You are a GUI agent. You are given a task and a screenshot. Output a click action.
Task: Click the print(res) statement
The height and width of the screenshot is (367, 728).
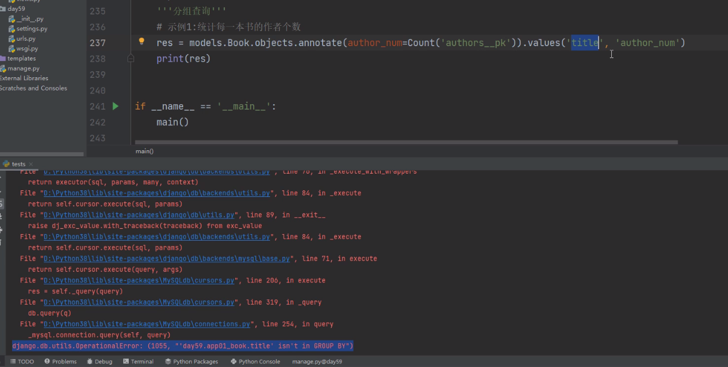point(183,59)
